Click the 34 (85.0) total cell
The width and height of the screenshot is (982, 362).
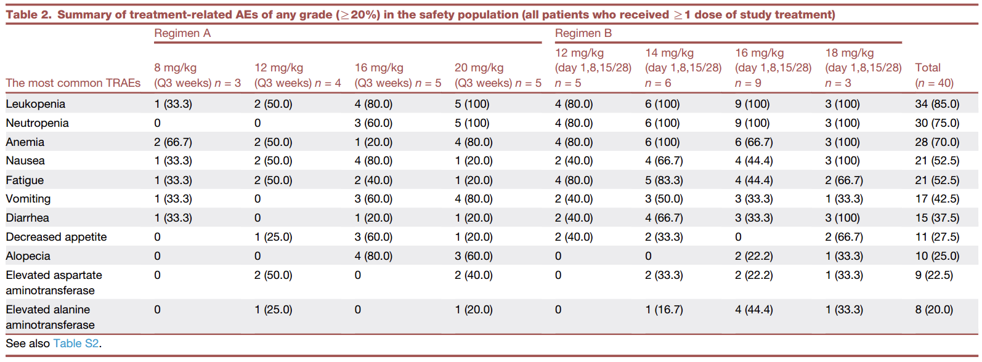tap(937, 104)
